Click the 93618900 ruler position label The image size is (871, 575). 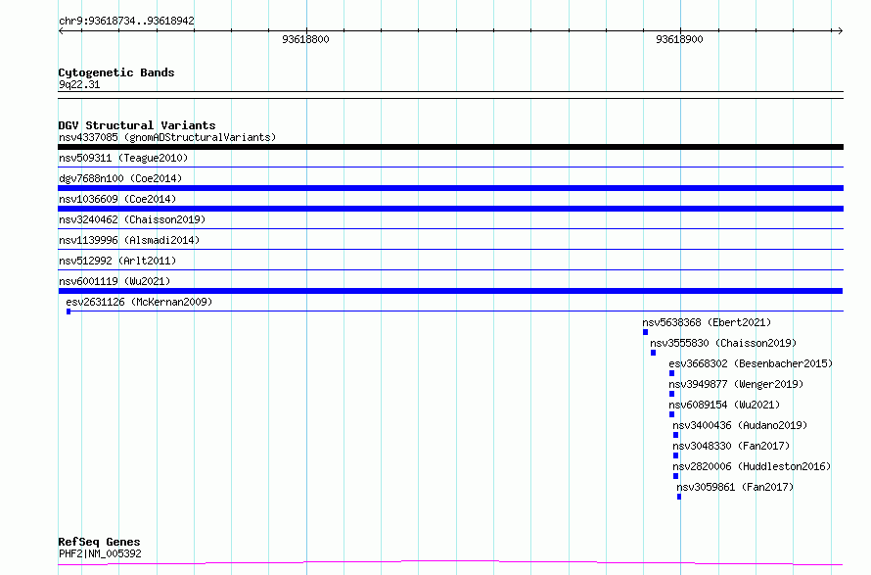pos(679,39)
